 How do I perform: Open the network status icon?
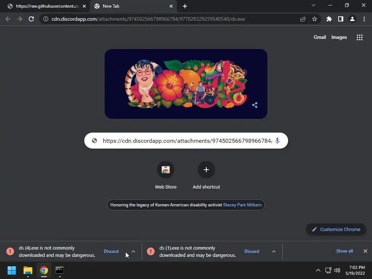tap(328, 270)
